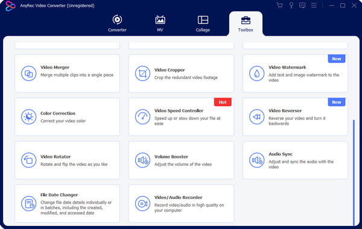Click the New badge on Video Reverser

[337, 102]
